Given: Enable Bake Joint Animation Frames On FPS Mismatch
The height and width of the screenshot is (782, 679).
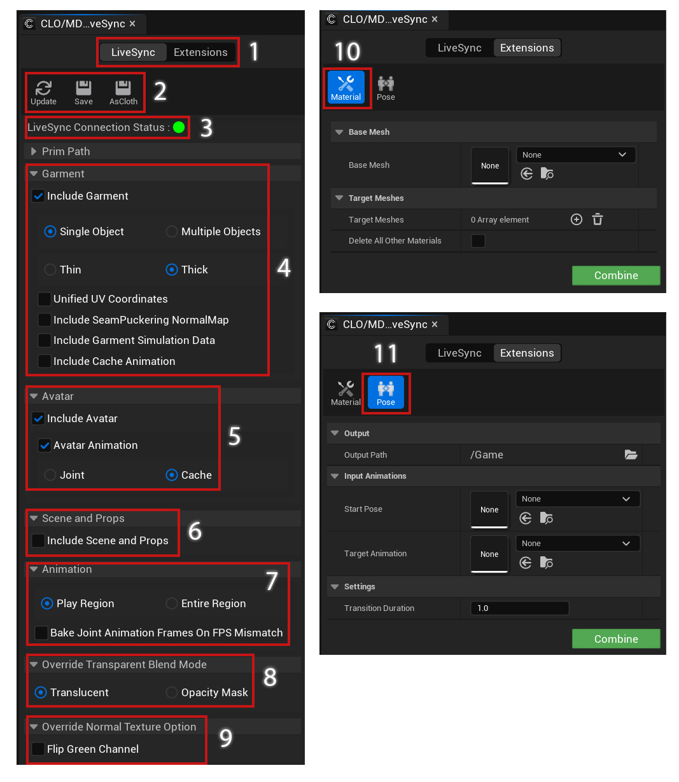Looking at the screenshot, I should tap(41, 633).
